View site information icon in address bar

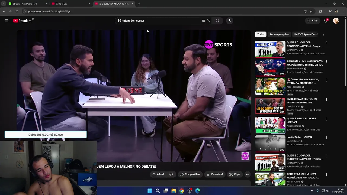[25, 11]
